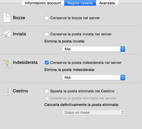Click disabled Conserva la posta eliminata checkbox
The height and width of the screenshot is (129, 142).
coord(47,98)
